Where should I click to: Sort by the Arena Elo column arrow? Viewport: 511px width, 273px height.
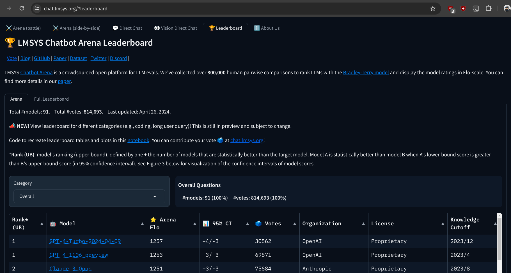click(195, 224)
